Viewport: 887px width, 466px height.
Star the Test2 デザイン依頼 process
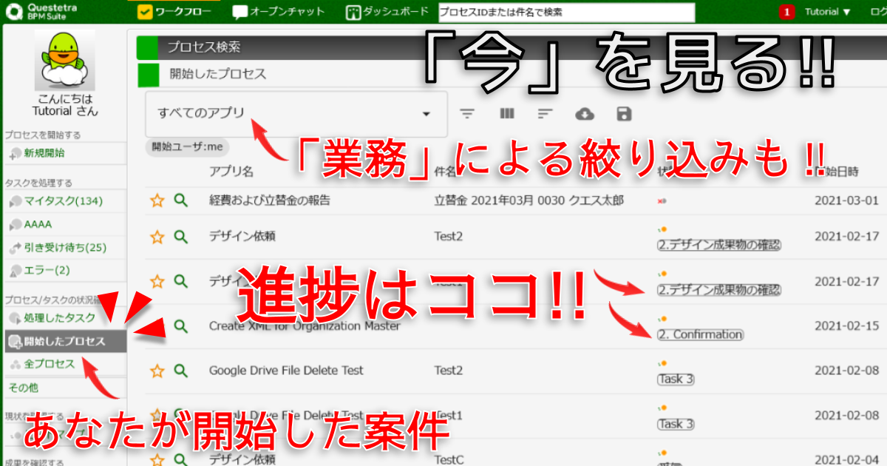tap(157, 237)
